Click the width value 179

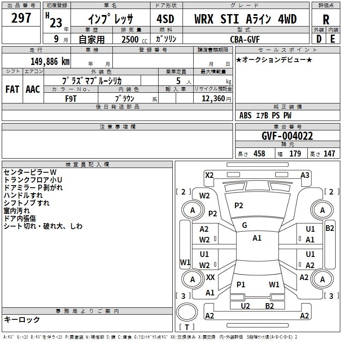tap(295, 154)
